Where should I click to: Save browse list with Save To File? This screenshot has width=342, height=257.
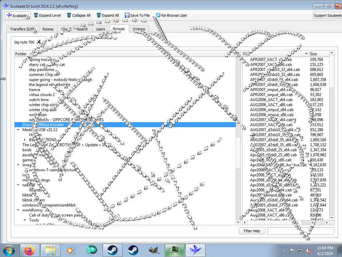(x=137, y=15)
